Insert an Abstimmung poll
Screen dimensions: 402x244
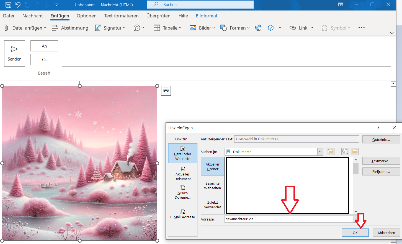(x=70, y=28)
